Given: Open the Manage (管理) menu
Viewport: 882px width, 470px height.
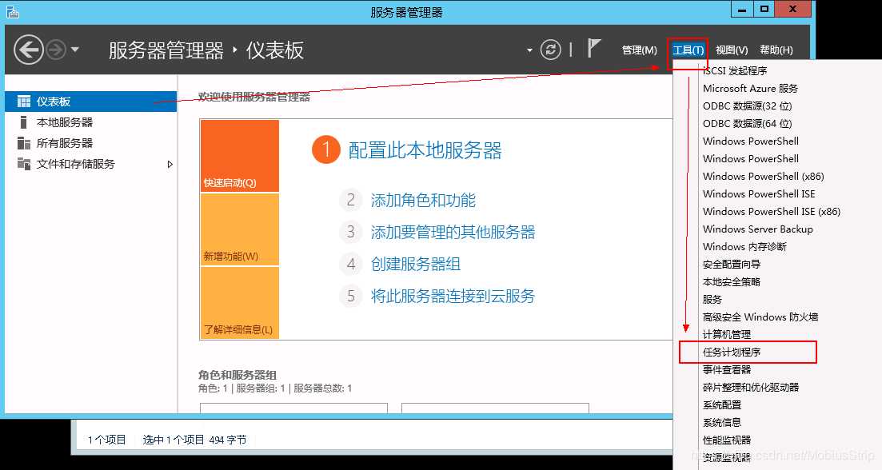Looking at the screenshot, I should pos(639,50).
